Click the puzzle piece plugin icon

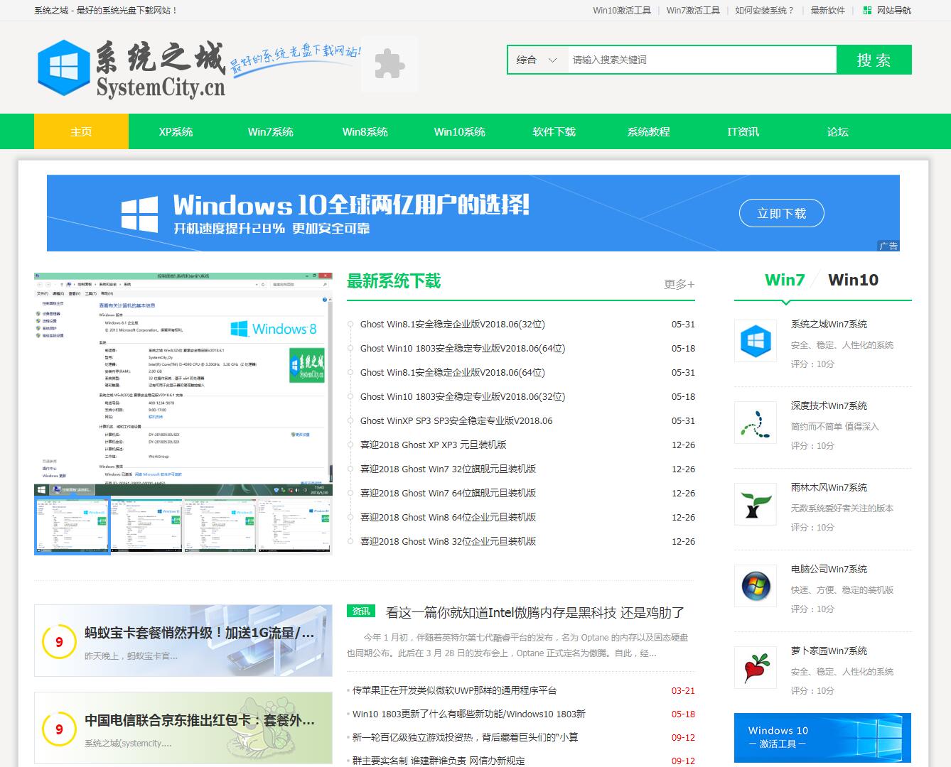point(389,65)
